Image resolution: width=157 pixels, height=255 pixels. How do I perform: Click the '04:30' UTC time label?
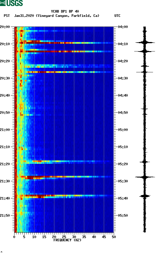pos(123,78)
